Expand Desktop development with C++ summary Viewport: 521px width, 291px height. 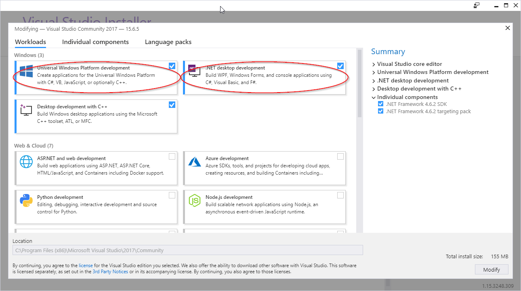point(374,89)
